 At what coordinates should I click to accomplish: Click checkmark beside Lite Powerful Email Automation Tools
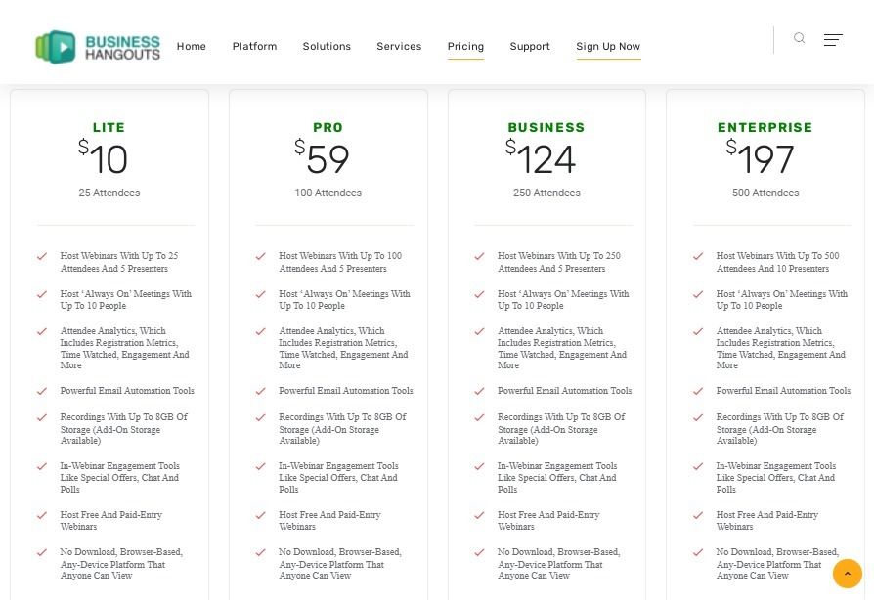coord(42,391)
